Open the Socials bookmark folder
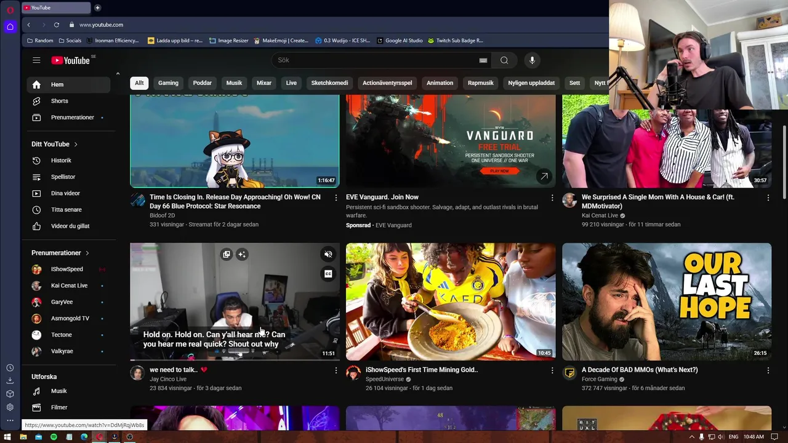 tap(70, 41)
